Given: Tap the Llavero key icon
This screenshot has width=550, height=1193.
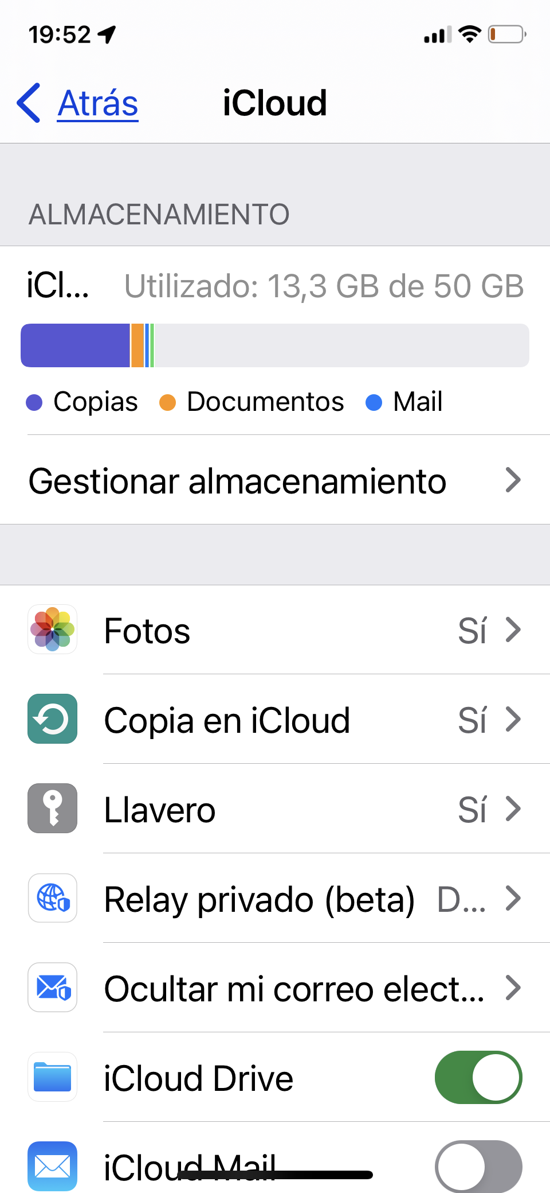Looking at the screenshot, I should click(x=52, y=809).
